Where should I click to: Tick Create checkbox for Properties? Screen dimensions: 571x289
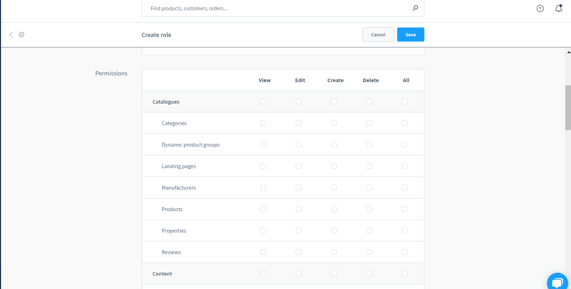334,230
